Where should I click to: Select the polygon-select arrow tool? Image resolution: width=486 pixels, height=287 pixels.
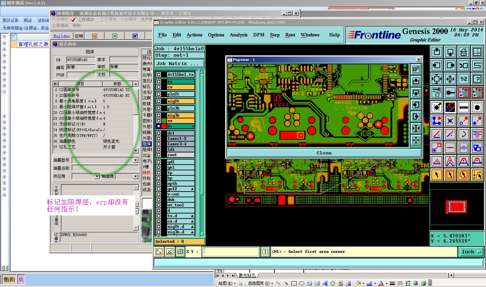click(x=463, y=174)
